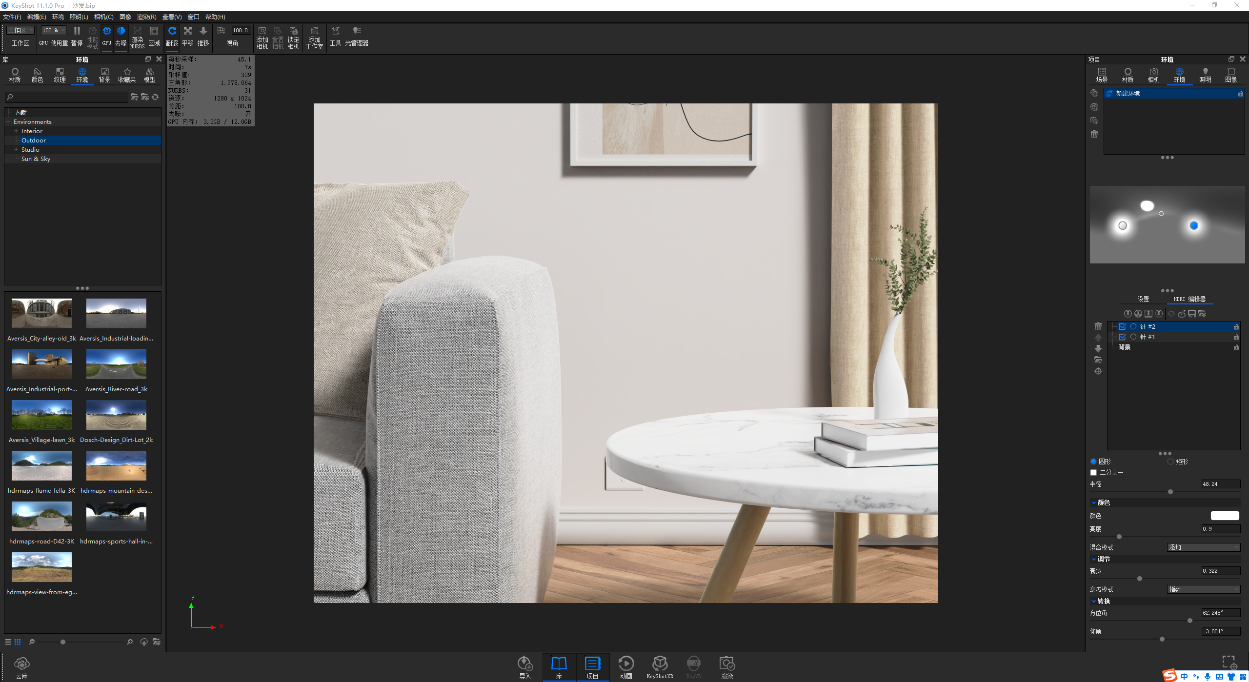The height and width of the screenshot is (682, 1249).
Task: Move the pin down with the arrow icon
Action: 1098,348
